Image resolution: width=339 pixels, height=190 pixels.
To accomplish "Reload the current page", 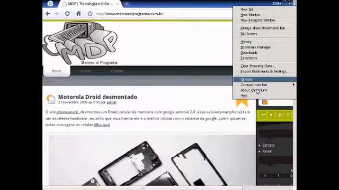I will pos(67,14).
